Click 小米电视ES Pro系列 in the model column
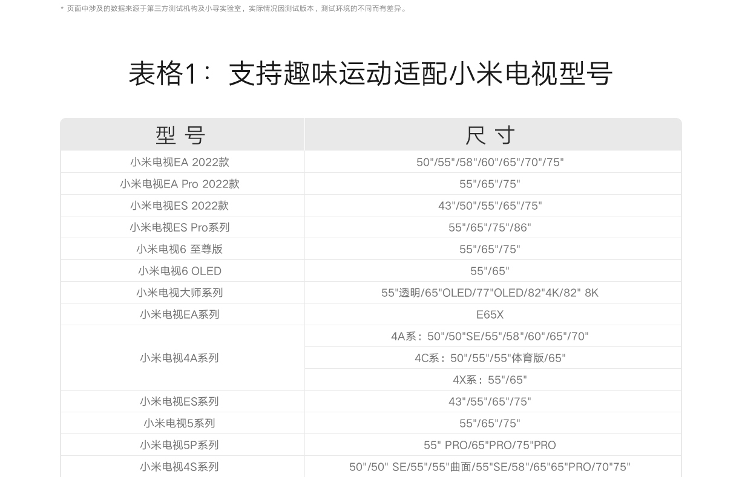 click(x=180, y=227)
